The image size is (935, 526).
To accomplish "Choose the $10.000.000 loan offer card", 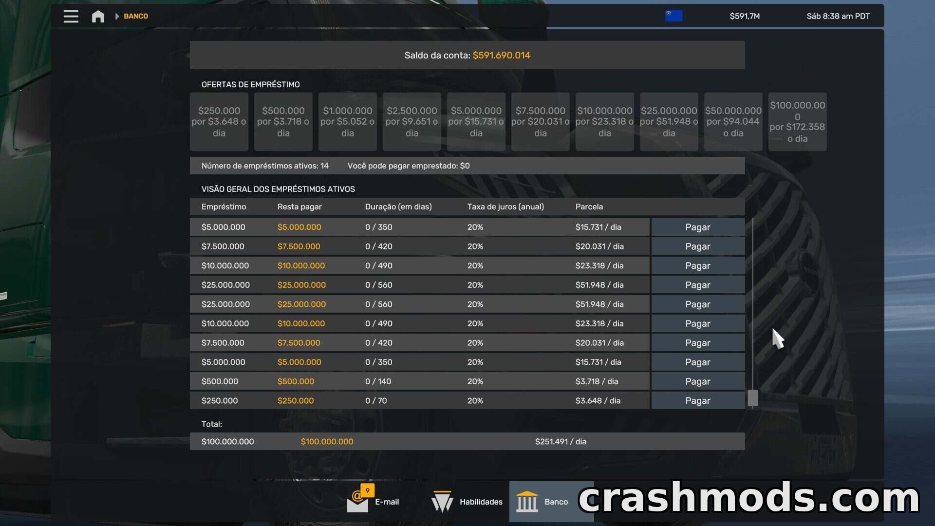I will [605, 122].
